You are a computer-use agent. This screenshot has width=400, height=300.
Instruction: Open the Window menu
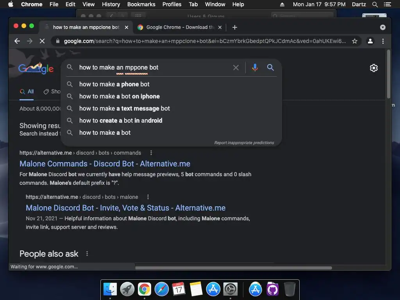click(x=215, y=4)
